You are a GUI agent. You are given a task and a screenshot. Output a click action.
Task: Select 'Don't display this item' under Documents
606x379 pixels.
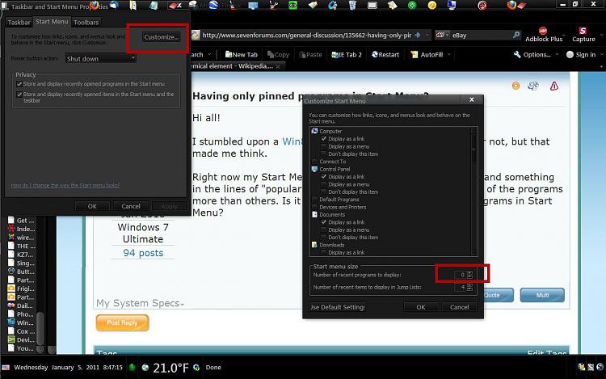pyautogui.click(x=323, y=238)
